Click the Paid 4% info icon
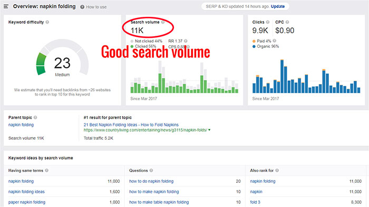This screenshot has width=369, height=207. coord(275,41)
